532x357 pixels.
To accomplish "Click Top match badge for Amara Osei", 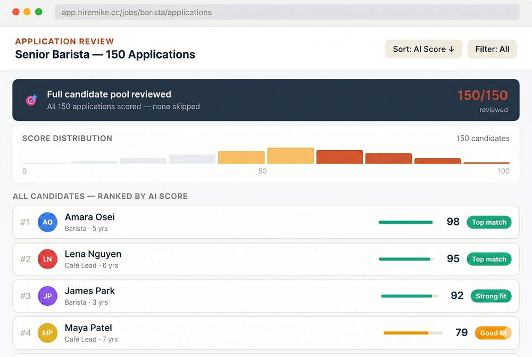I will (489, 222).
